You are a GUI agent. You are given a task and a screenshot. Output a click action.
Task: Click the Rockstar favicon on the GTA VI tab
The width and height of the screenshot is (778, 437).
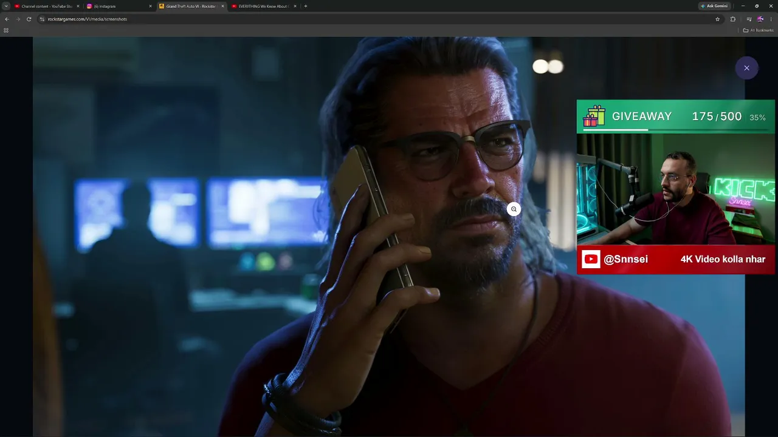click(x=162, y=6)
